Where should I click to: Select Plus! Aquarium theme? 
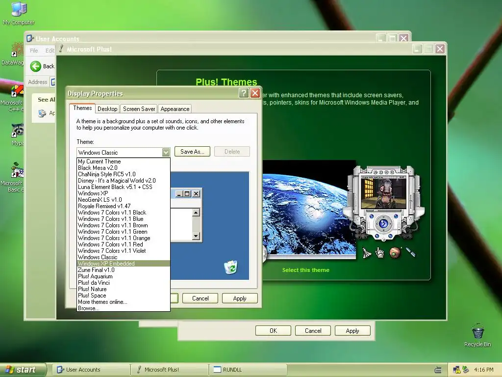click(124, 276)
